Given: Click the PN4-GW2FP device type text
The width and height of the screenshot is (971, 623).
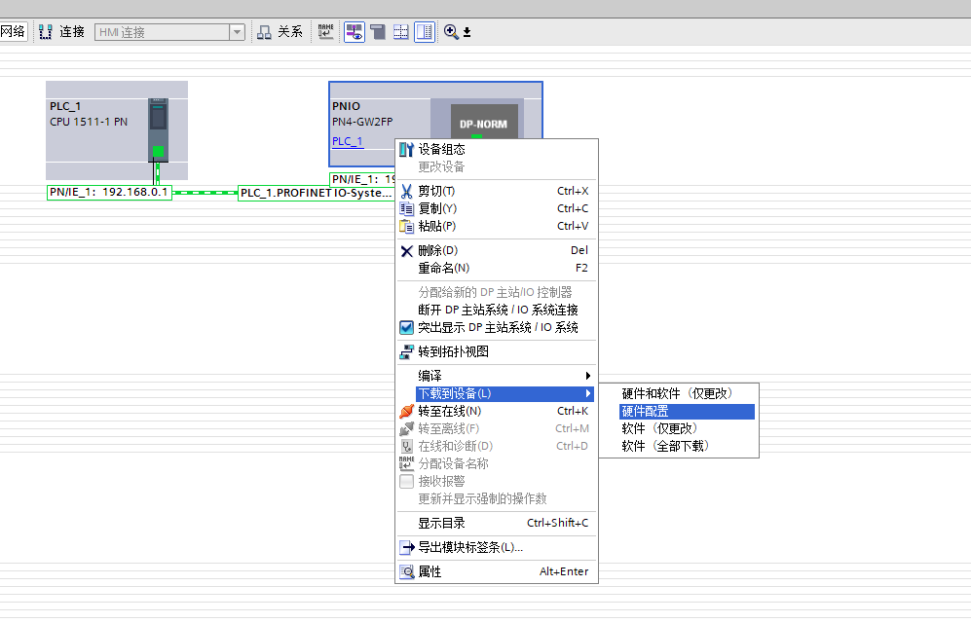Looking at the screenshot, I should pos(362,122).
